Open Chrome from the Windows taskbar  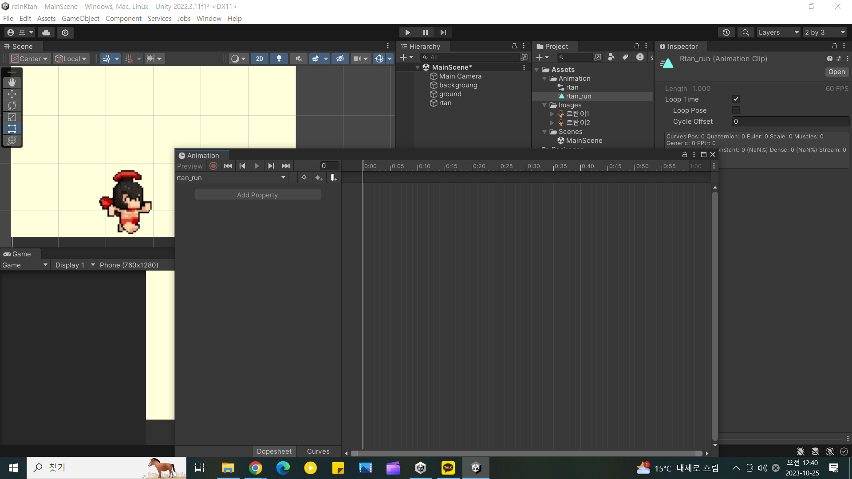point(255,468)
